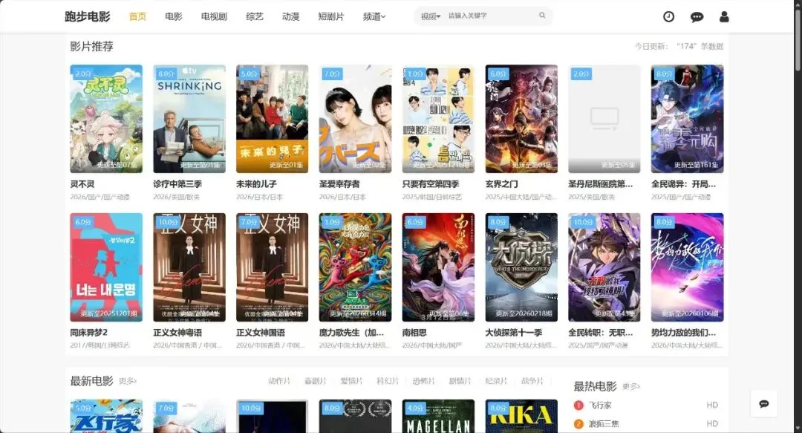The height and width of the screenshot is (433, 802).
Task: Expand the 视频 search type dropdown
Action: [x=431, y=16]
